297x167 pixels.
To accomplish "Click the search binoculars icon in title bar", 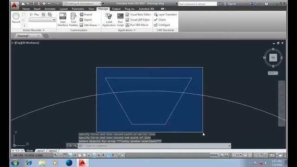I will tap(220, 4).
